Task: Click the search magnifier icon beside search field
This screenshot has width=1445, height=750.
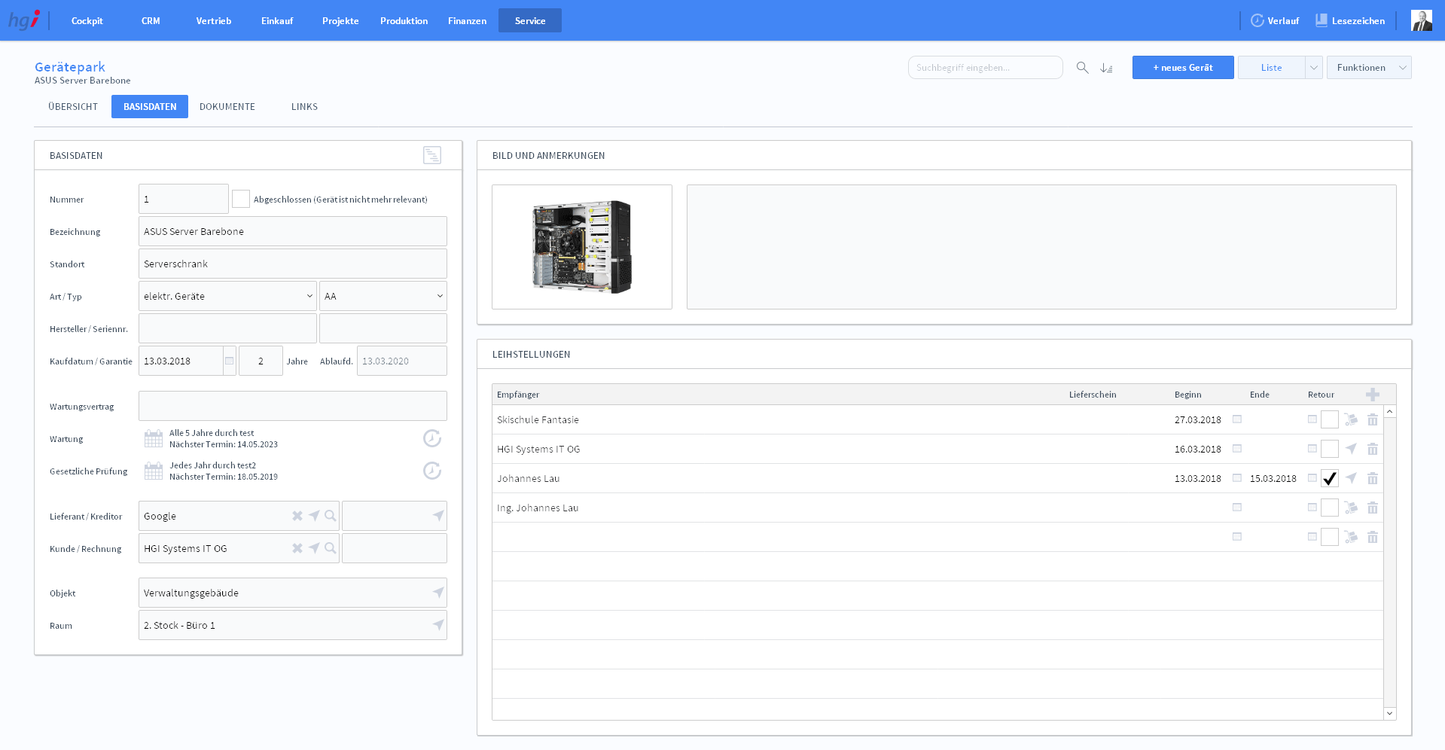Action: coord(1082,68)
